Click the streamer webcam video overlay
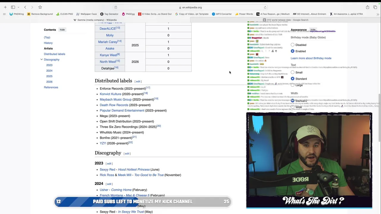The image size is (381, 214). 309,160
